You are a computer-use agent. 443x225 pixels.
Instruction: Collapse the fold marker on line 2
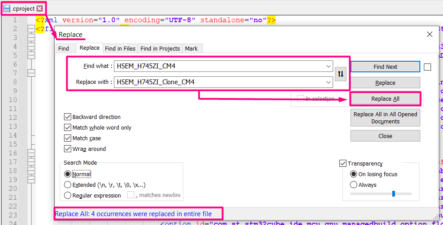point(31,29)
